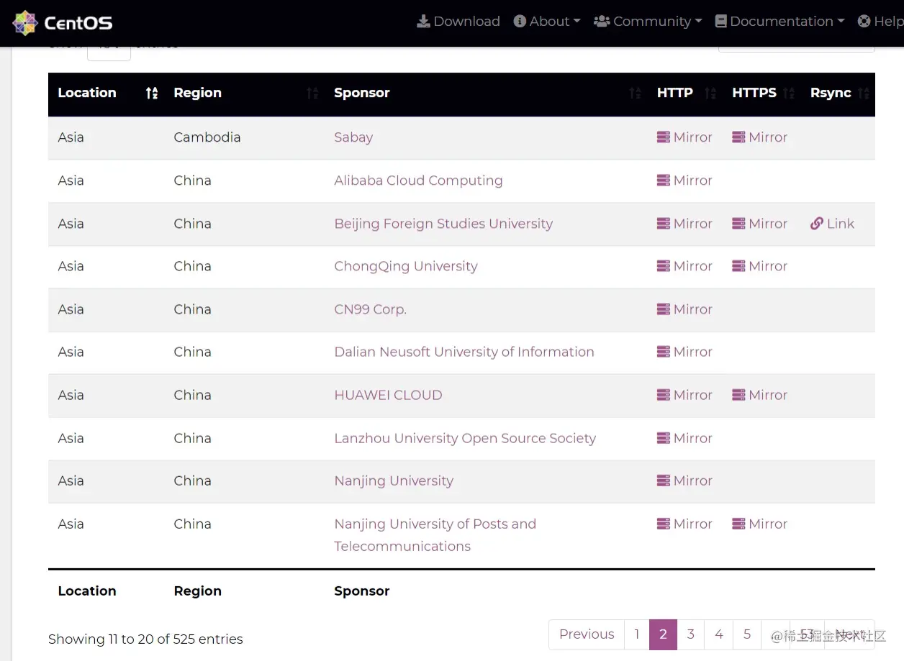The image size is (904, 661).
Task: Open the Download page link
Action: (458, 22)
